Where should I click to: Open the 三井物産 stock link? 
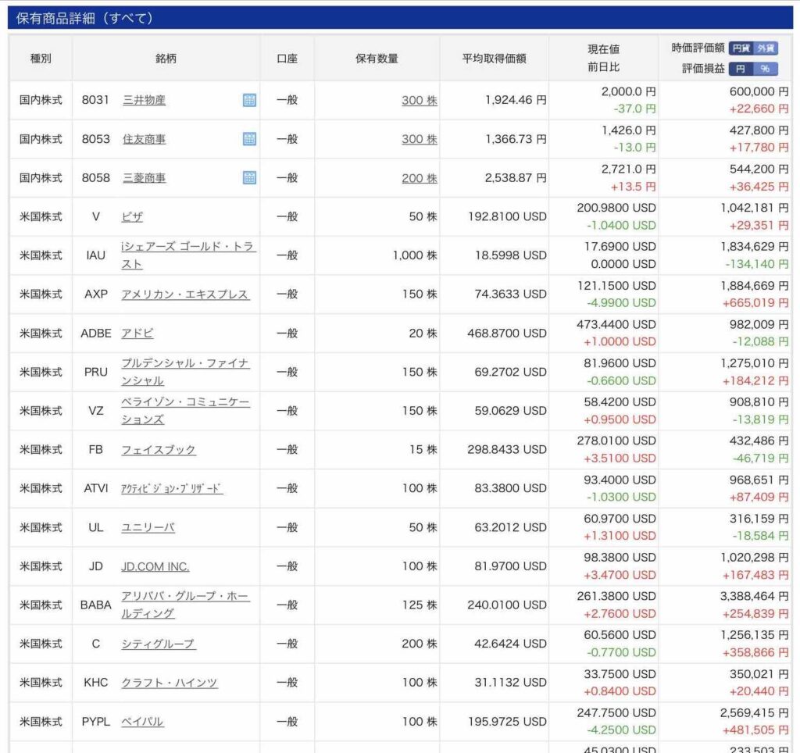coord(145,100)
